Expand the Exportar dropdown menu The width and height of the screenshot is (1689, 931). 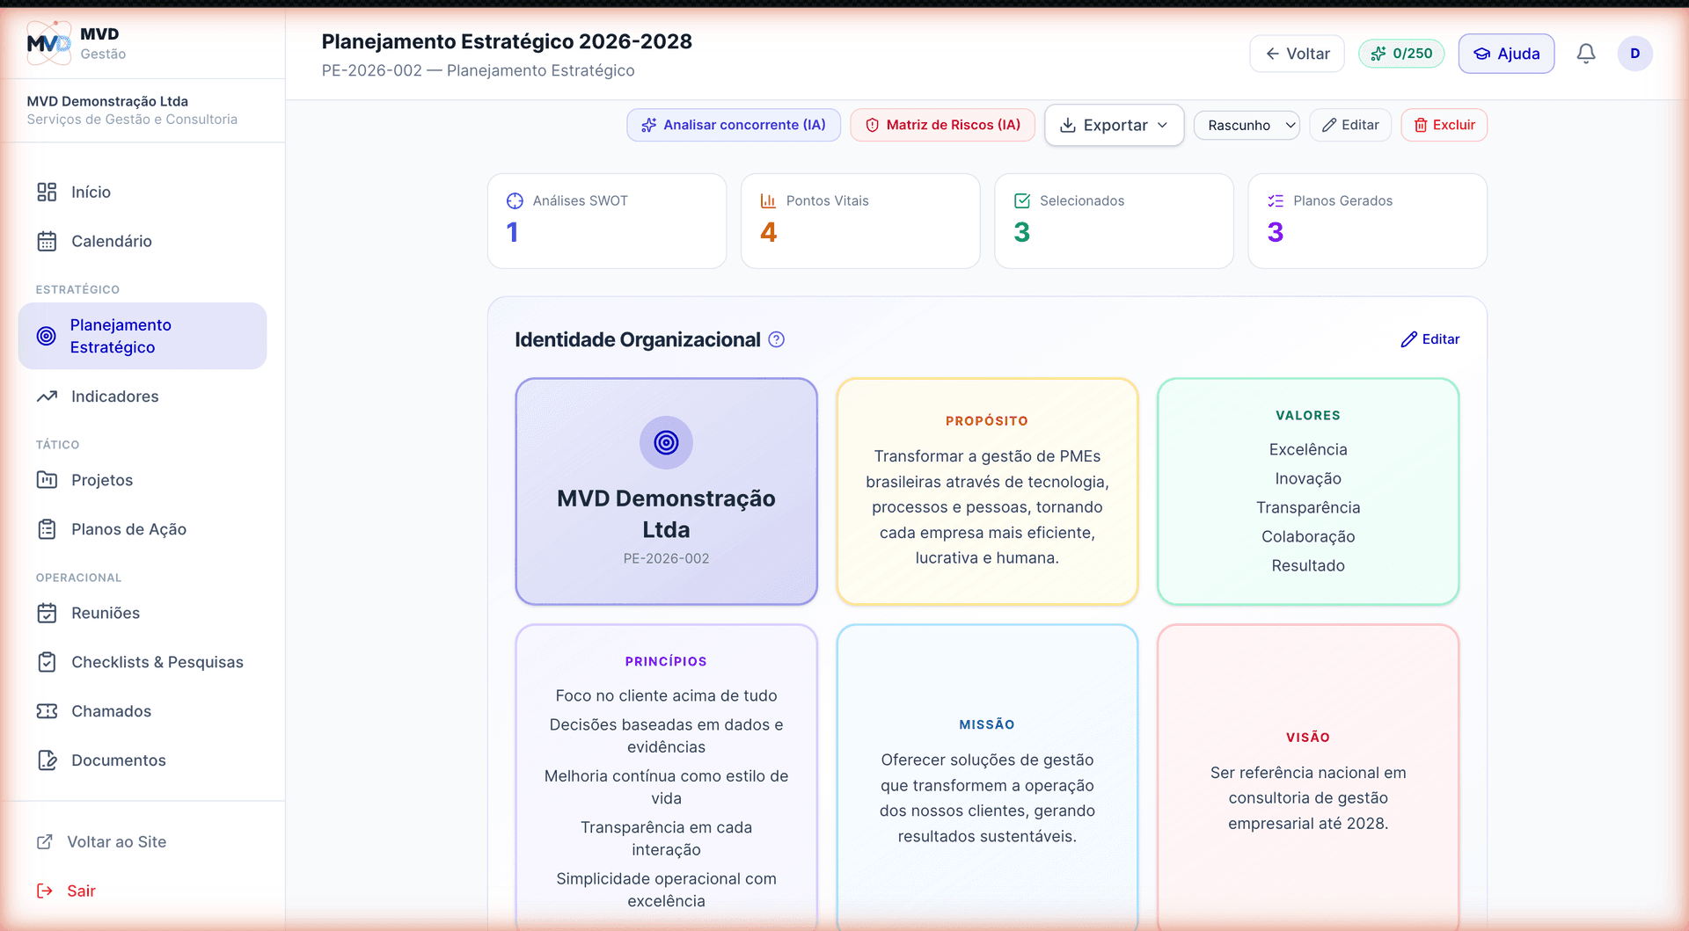tap(1115, 125)
